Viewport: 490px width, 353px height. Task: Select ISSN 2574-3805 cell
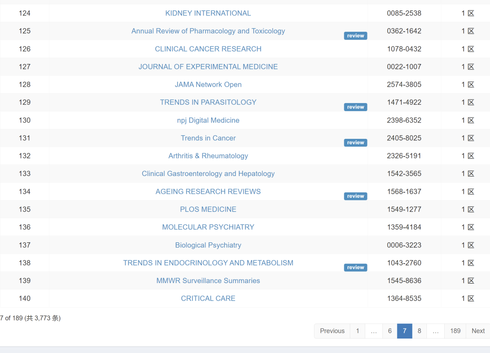[x=404, y=84]
